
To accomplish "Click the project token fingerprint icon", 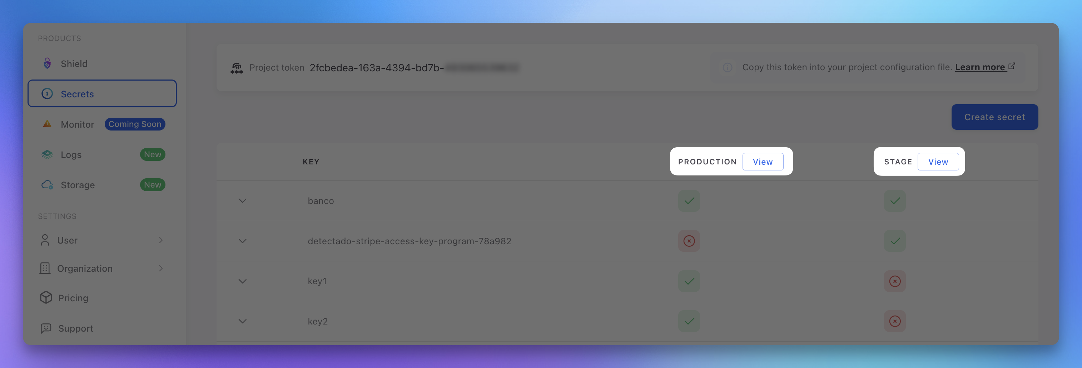I will 237,68.
